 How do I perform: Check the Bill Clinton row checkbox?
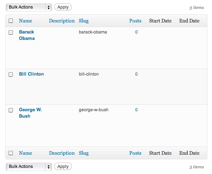point(11,75)
